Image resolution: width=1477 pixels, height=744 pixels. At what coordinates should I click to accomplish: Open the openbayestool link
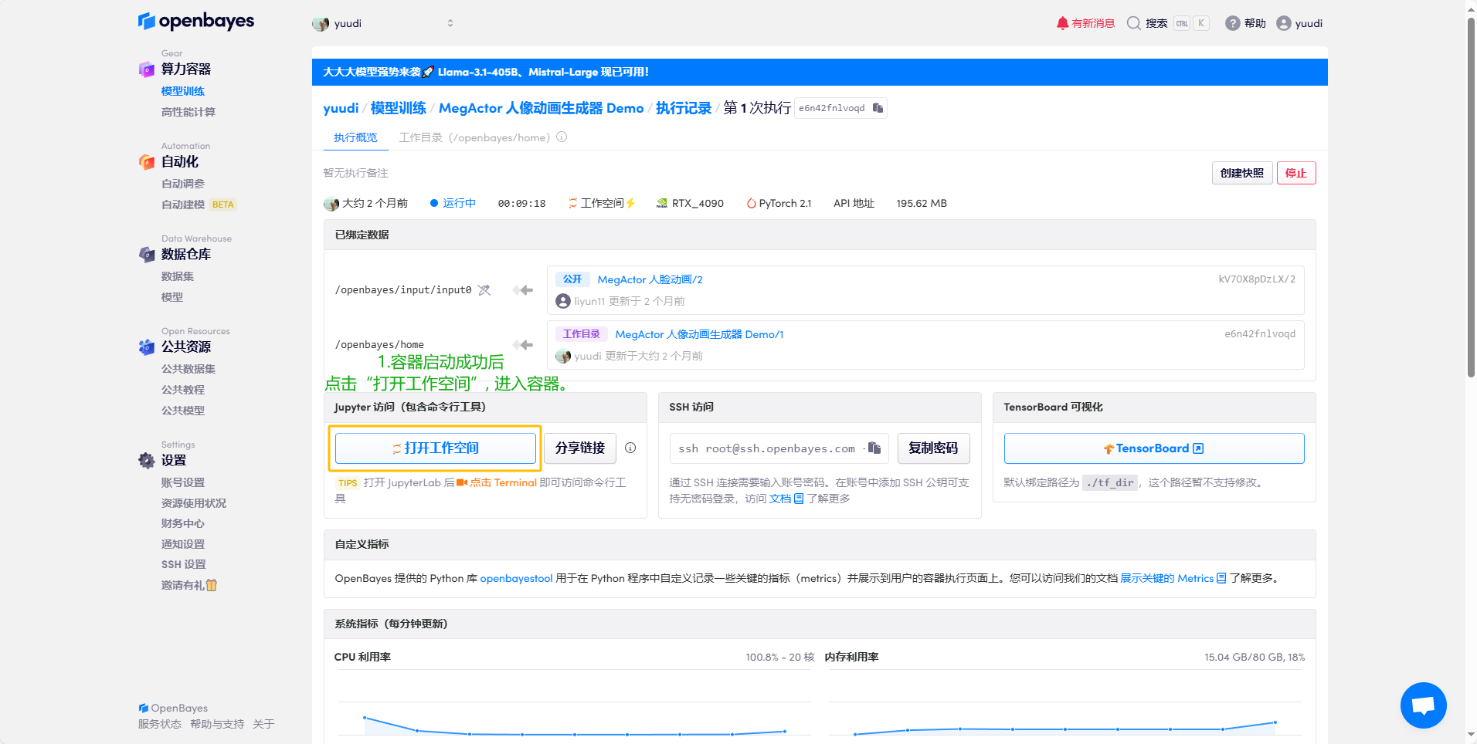coord(516,578)
